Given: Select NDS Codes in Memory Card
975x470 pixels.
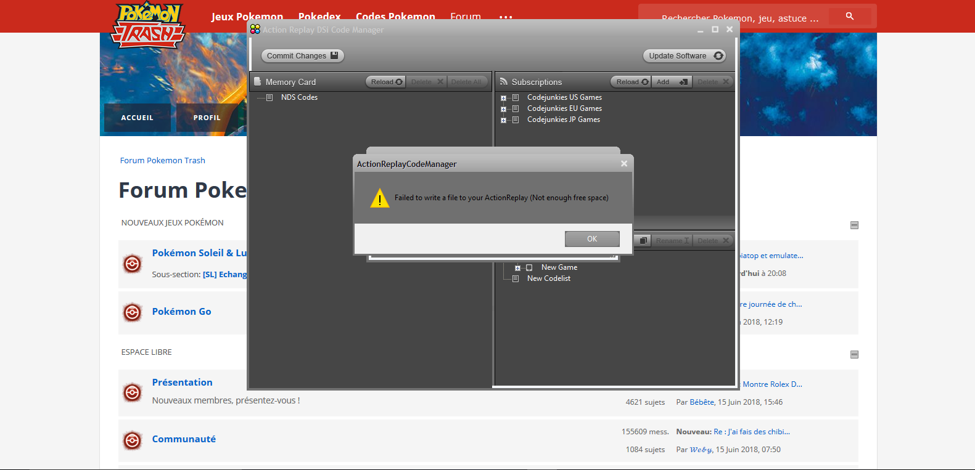Looking at the screenshot, I should tap(299, 97).
